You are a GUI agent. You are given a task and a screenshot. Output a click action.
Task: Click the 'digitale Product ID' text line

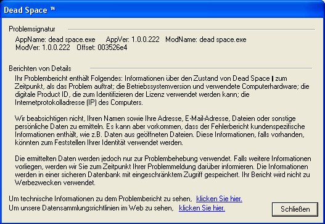click(x=132, y=94)
